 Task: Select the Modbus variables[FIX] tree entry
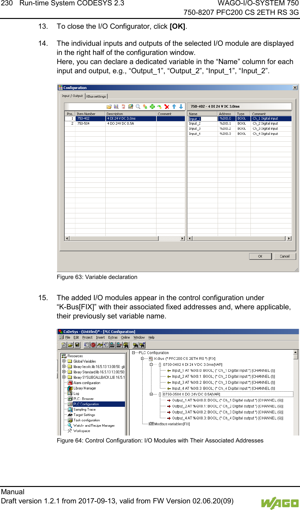tap(172, 424)
